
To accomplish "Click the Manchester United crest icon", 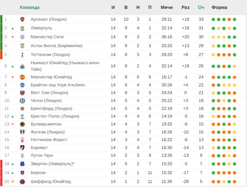I will (x=22, y=77).
